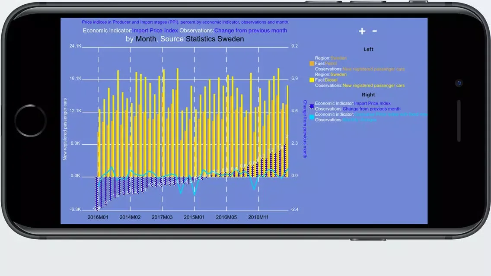
Task: Click the 'Right' legend heading
Action: (368, 95)
